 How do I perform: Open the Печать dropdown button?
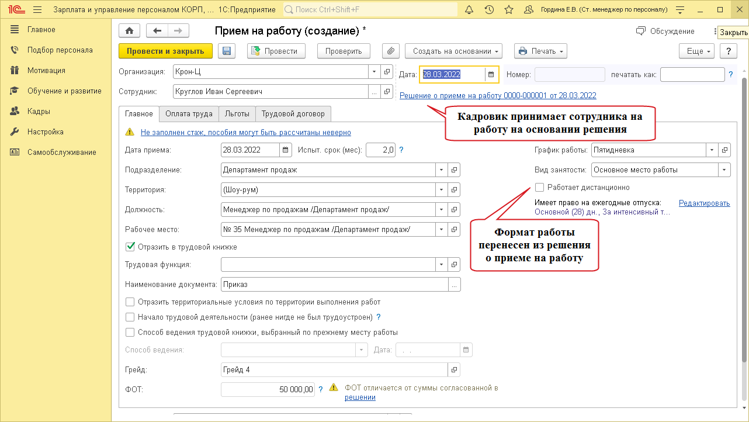click(541, 51)
